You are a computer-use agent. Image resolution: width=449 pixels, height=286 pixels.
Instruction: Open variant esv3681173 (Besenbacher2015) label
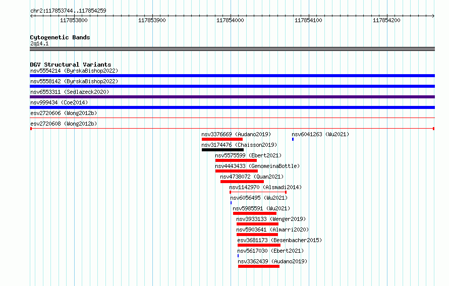pos(279,240)
